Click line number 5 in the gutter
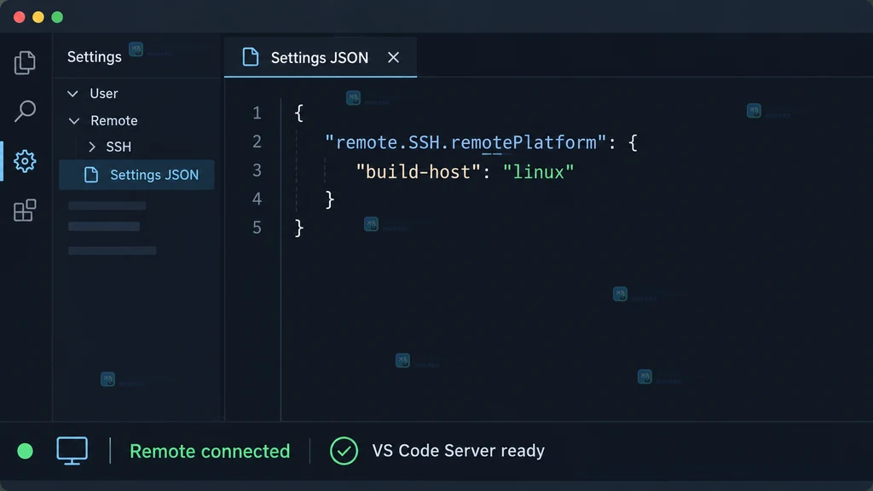The height and width of the screenshot is (491, 873). pyautogui.click(x=257, y=227)
